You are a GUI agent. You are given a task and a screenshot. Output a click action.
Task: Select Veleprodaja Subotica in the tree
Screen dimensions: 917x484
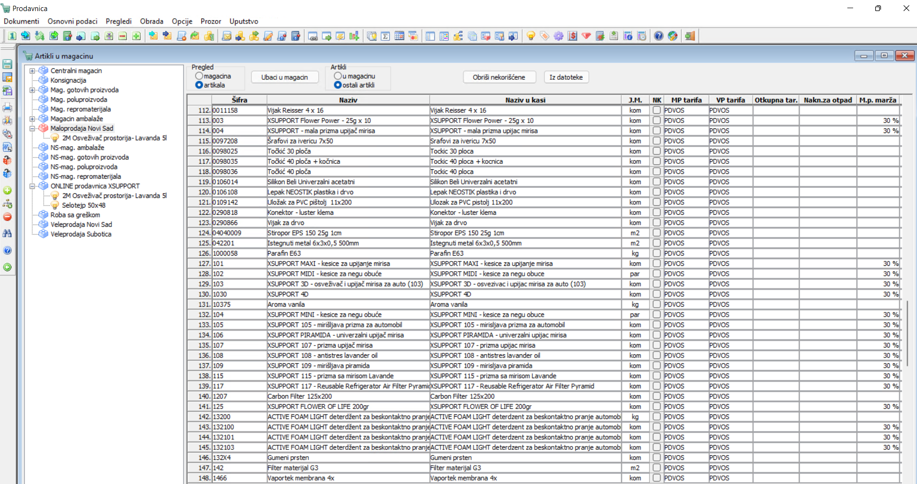point(81,234)
